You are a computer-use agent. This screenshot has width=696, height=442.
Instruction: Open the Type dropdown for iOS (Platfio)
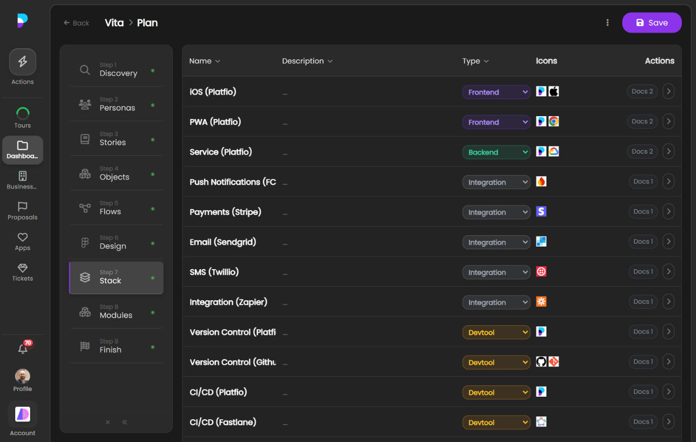496,92
